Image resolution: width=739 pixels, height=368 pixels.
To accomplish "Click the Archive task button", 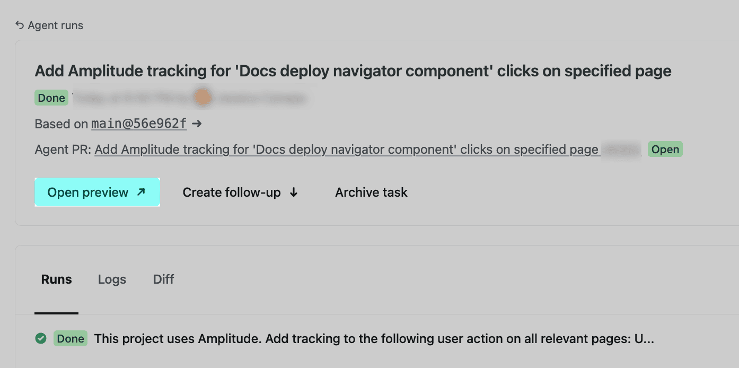I will tap(371, 192).
